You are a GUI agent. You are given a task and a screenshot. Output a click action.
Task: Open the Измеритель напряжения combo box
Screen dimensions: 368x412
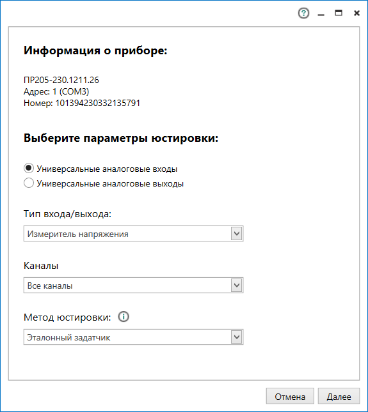tap(134, 234)
